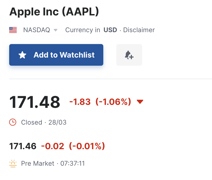This screenshot has width=212, height=180.
Task: Create an alert with the bell icon
Action: pyautogui.click(x=129, y=55)
